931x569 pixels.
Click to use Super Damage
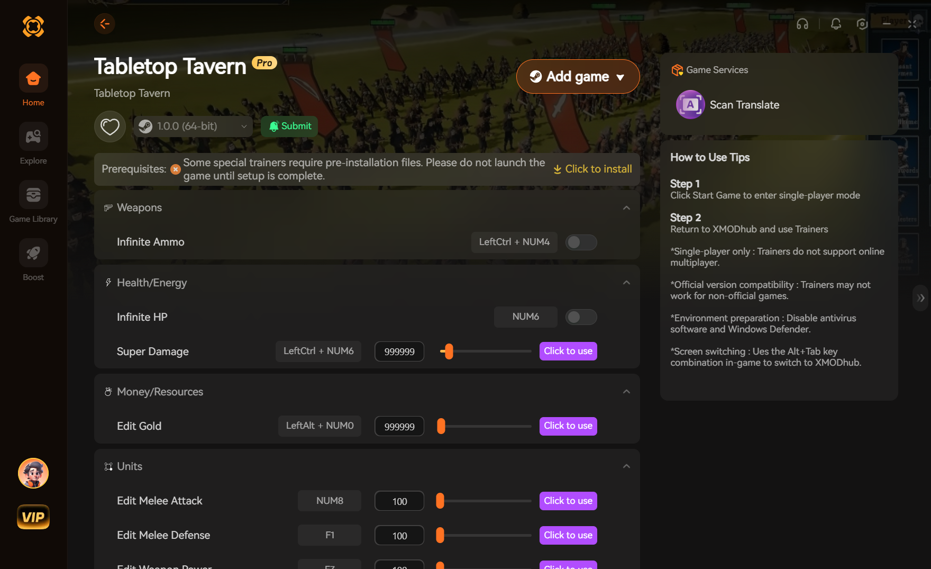coord(568,351)
